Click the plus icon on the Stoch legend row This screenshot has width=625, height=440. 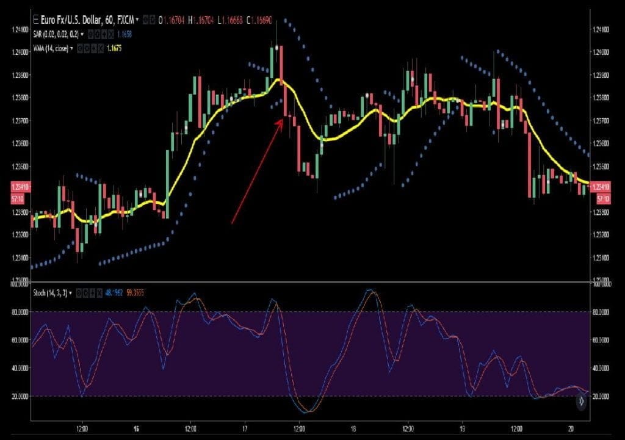pos(92,293)
